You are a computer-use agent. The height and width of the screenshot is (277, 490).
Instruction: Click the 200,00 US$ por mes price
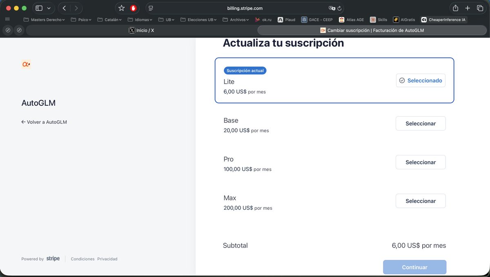point(248,208)
